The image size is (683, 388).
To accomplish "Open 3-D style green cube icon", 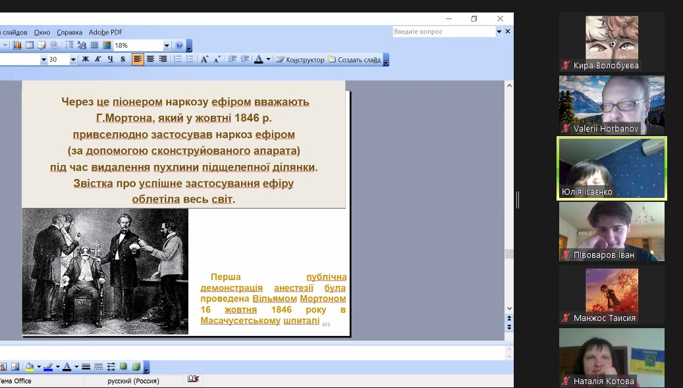I will point(136,367).
